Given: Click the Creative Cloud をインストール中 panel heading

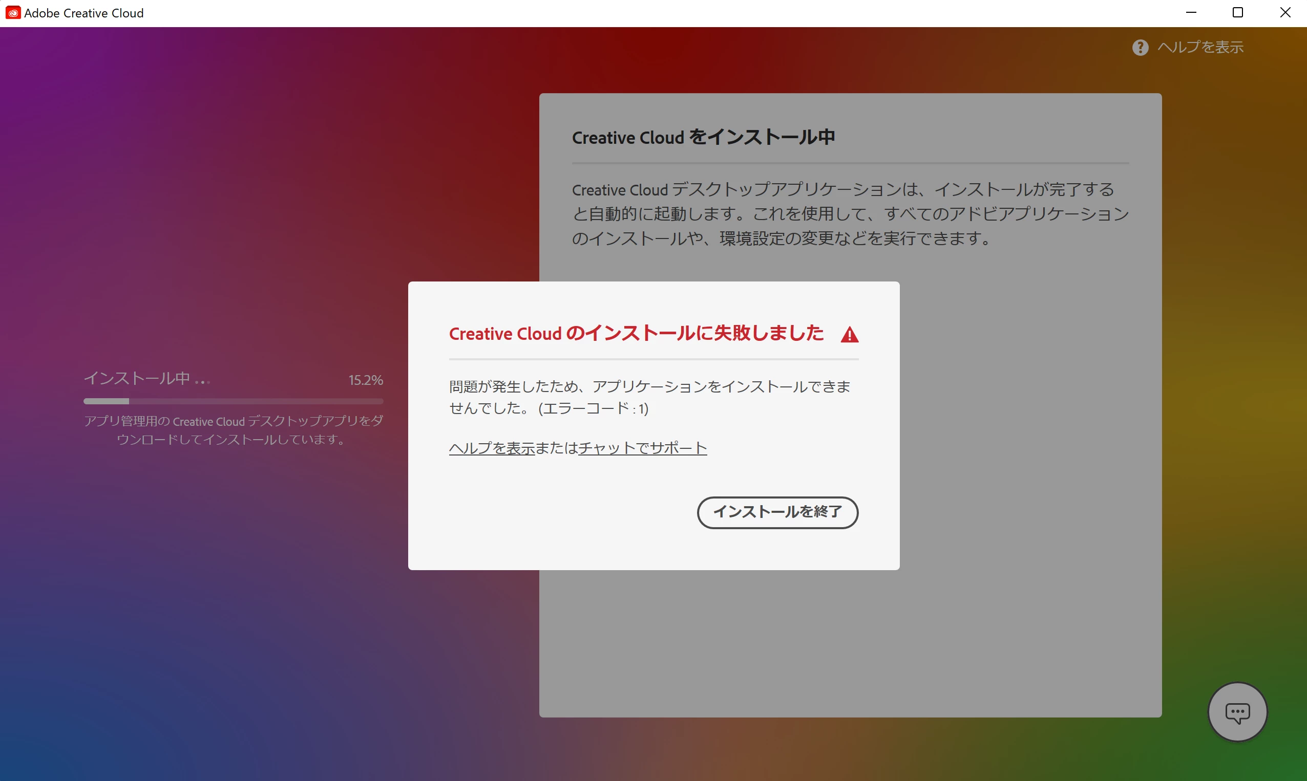Looking at the screenshot, I should (x=703, y=137).
